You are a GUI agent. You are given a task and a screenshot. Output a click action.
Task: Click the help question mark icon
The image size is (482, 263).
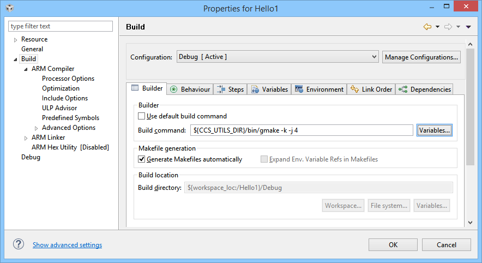(x=19, y=244)
